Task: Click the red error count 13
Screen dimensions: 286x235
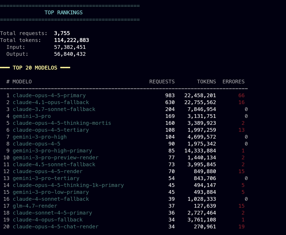Action: (x=242, y=130)
